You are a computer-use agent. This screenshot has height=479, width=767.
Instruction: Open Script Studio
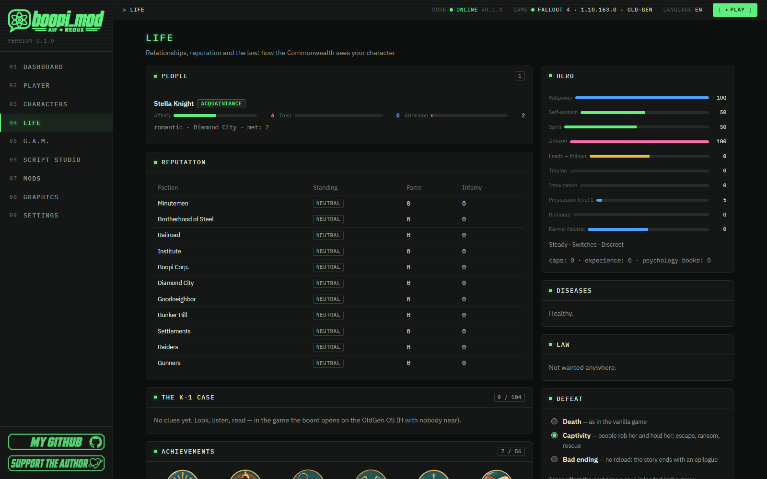point(56,160)
